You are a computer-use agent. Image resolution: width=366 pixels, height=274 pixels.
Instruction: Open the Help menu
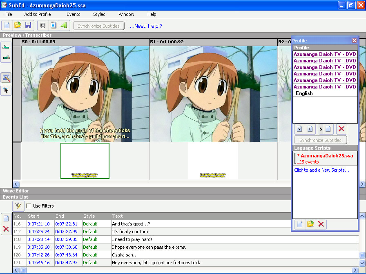152,14
